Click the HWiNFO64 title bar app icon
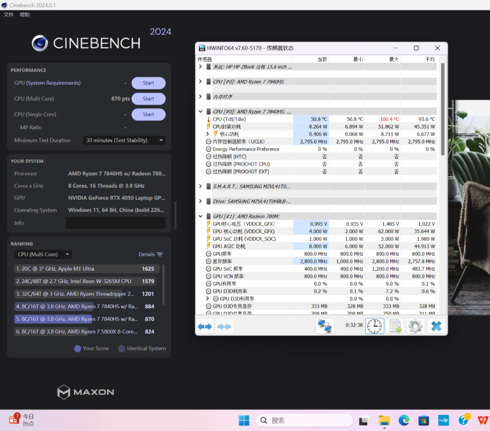Screen dimensions: 490x431 (x=202, y=48)
